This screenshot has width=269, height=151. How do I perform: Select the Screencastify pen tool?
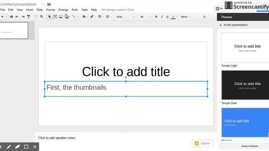point(9,147)
